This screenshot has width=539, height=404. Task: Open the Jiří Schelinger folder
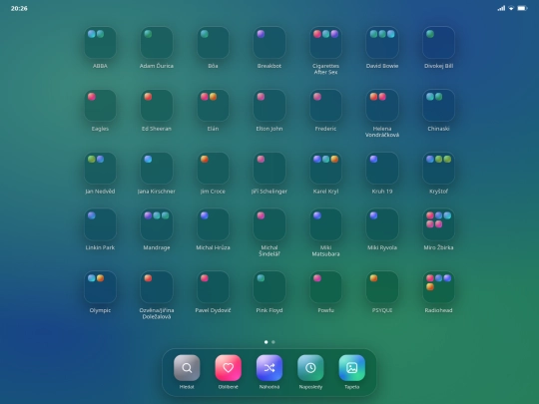(269, 169)
